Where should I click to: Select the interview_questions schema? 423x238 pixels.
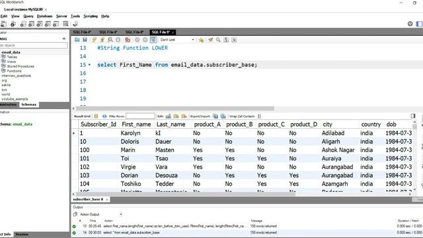(17, 75)
